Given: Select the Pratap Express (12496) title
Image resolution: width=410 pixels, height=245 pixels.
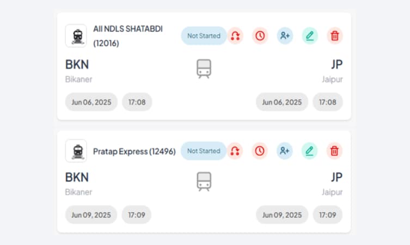Looking at the screenshot, I should click(x=134, y=151).
